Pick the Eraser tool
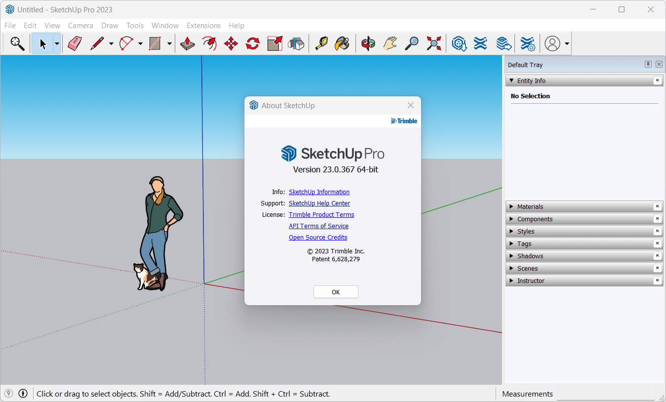 click(x=75, y=44)
